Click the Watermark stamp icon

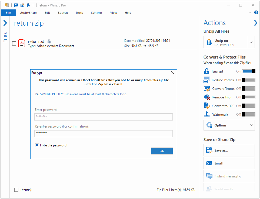[x=206, y=114]
